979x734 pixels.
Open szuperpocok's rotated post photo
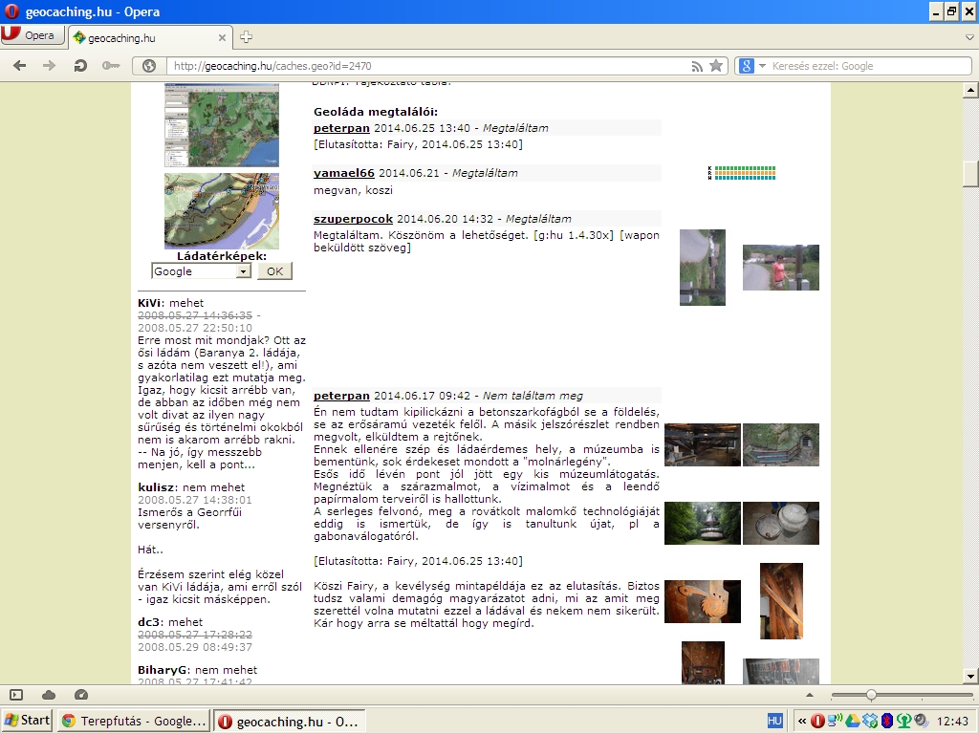tap(703, 268)
